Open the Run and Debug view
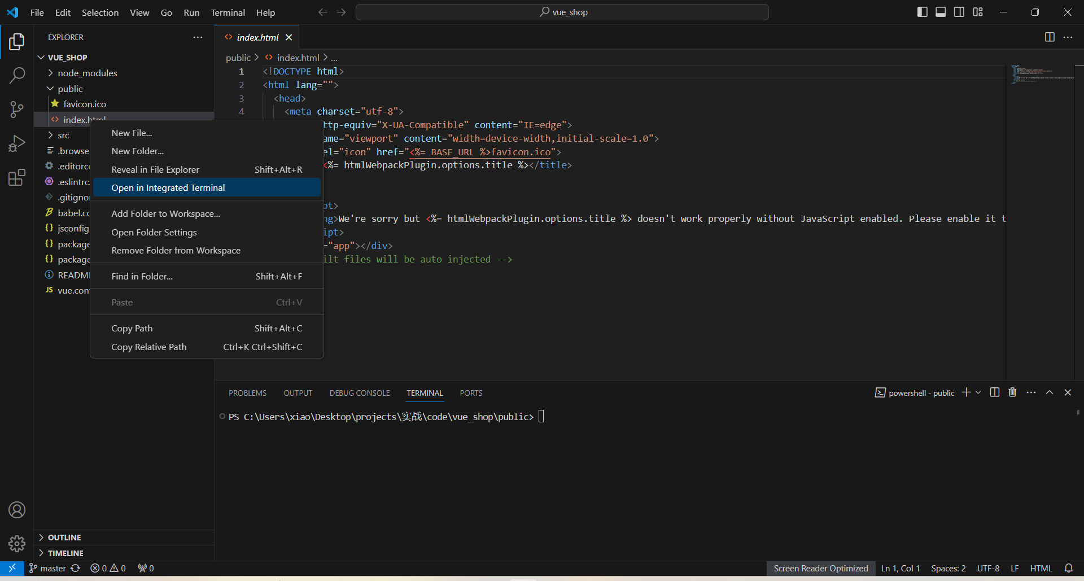The width and height of the screenshot is (1084, 581). tap(17, 143)
